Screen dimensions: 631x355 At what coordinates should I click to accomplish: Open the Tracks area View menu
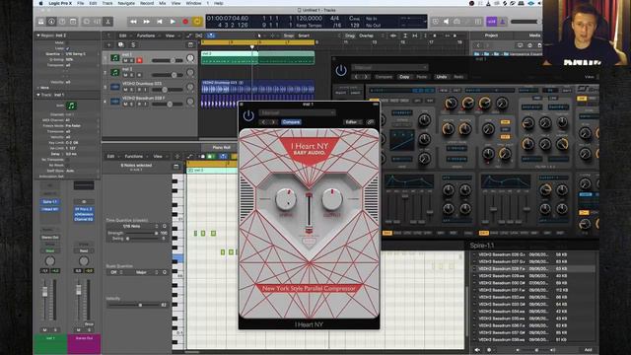[171, 35]
